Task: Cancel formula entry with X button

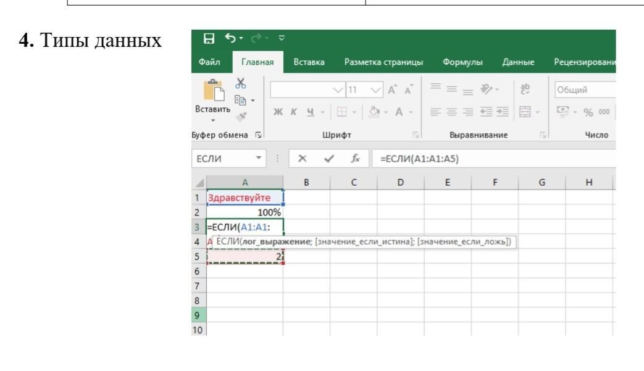Action: (x=303, y=159)
